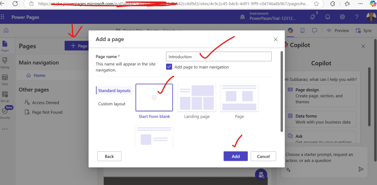Click the Pages icon in left sidebar
The height and width of the screenshot is (185, 377).
pyautogui.click(x=5, y=45)
